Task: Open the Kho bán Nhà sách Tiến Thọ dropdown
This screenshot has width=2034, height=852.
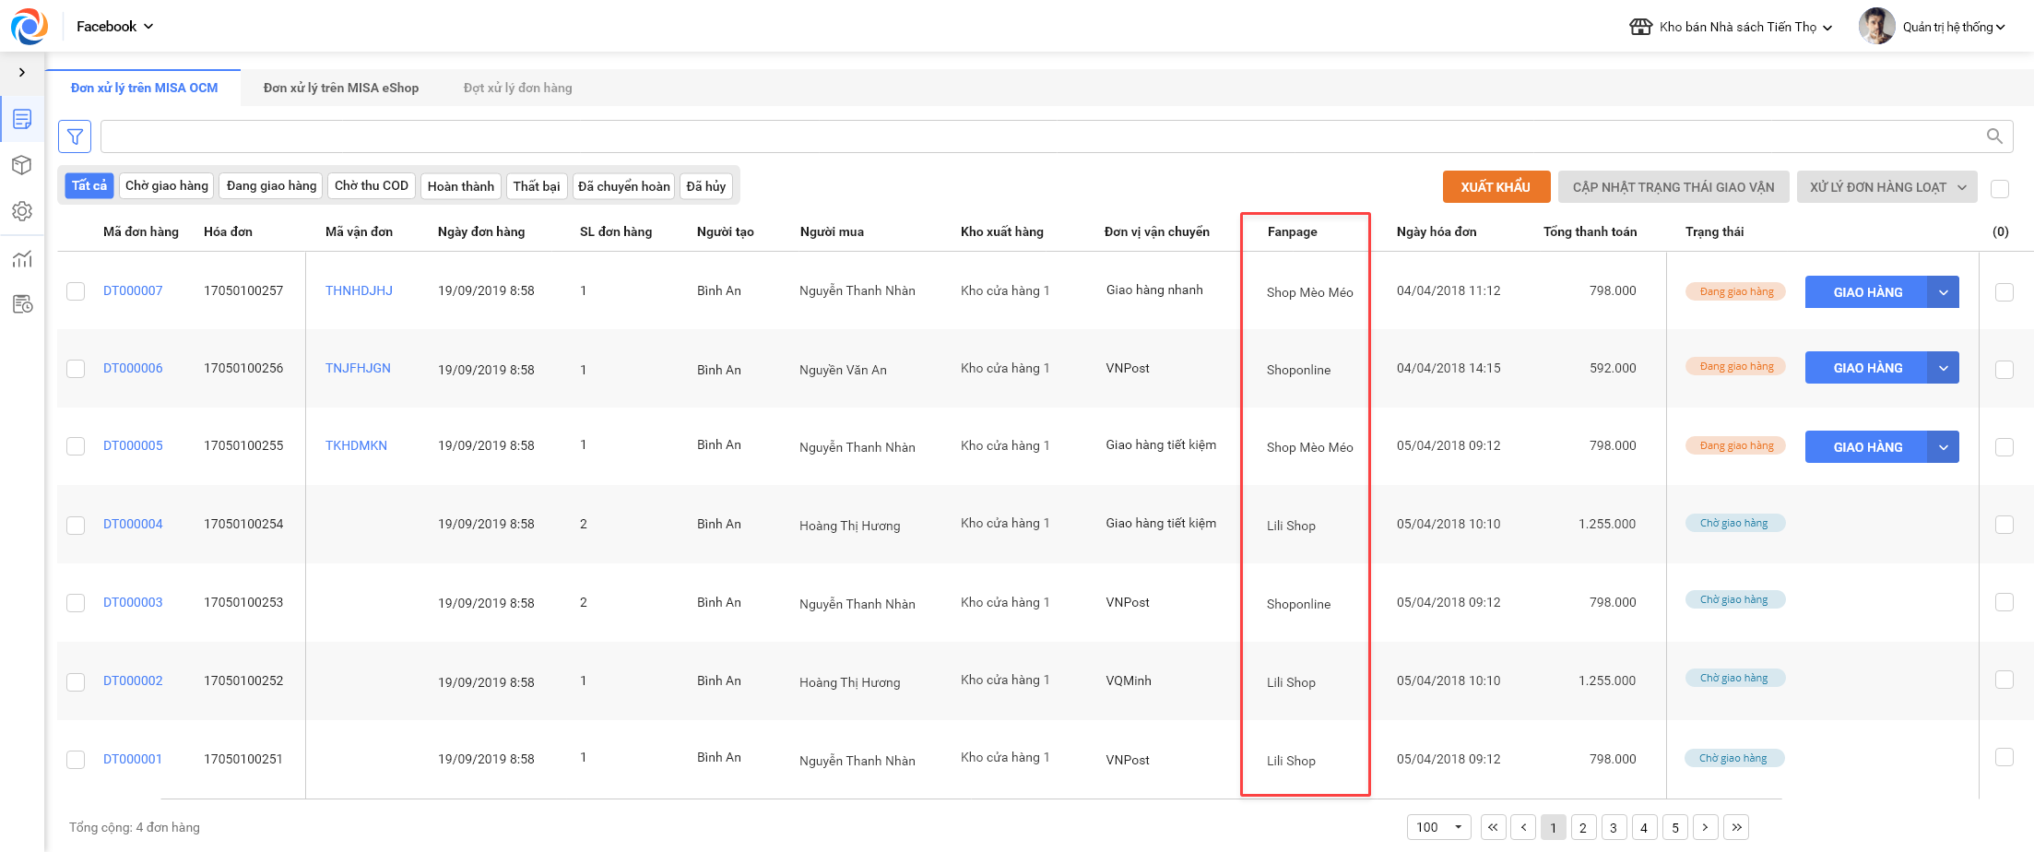Action: tap(1745, 27)
